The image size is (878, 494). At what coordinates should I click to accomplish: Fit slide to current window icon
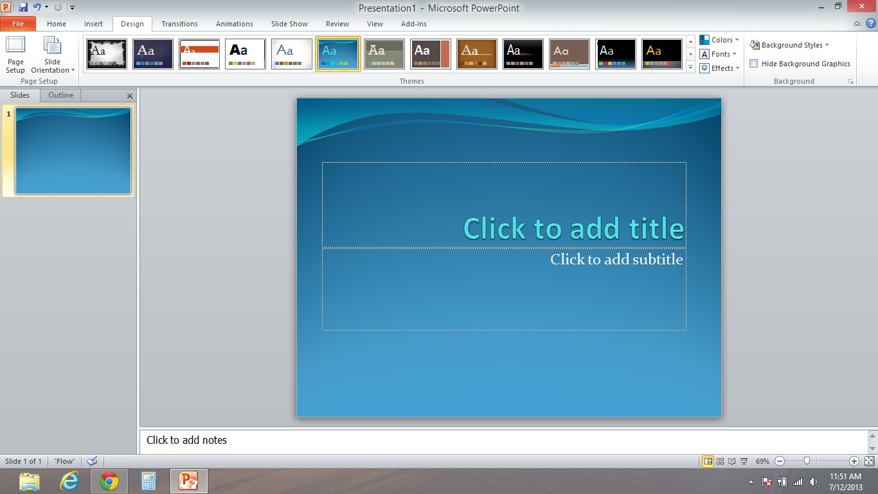(x=869, y=461)
